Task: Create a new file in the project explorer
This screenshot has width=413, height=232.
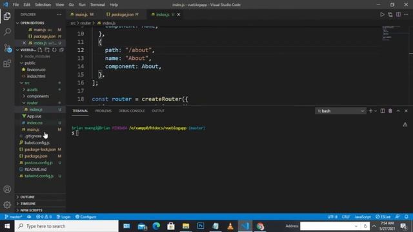Action: (x=40, y=50)
